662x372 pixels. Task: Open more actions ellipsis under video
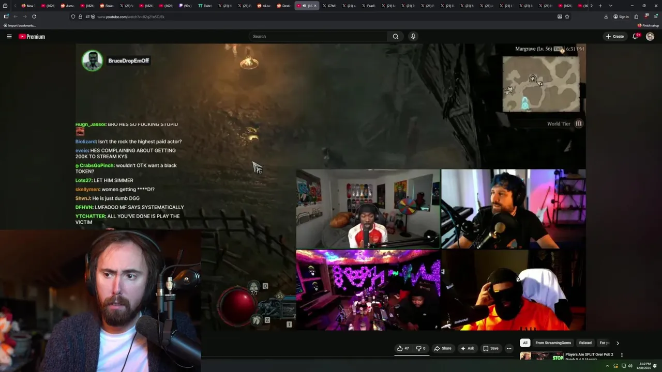[x=509, y=348]
